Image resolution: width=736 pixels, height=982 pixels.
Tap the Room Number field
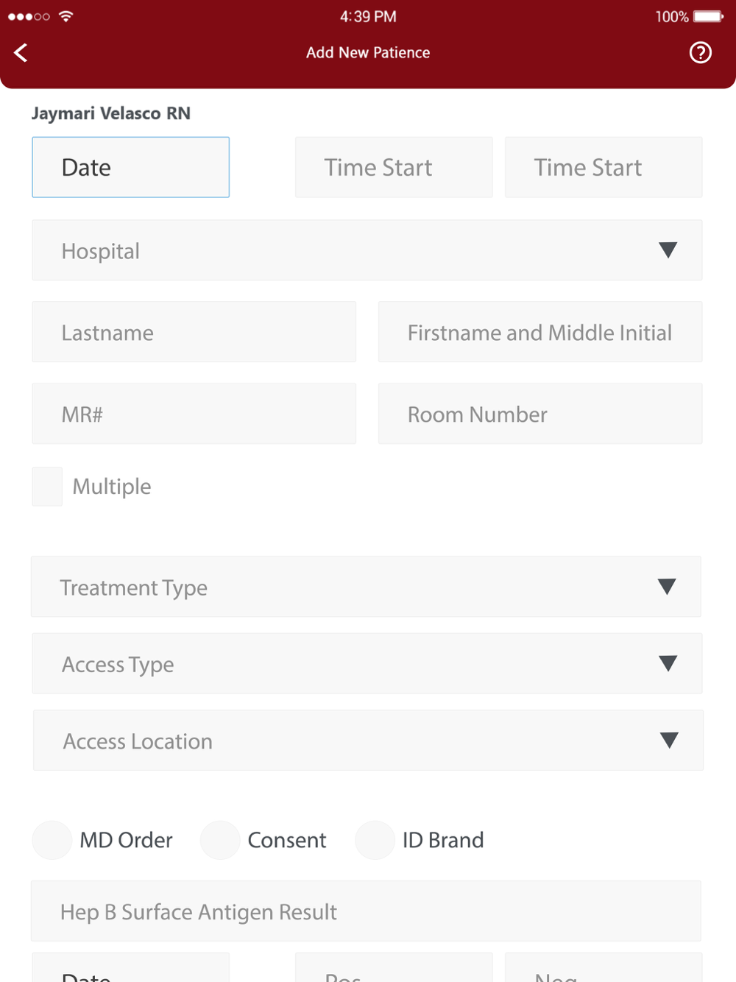click(x=540, y=414)
